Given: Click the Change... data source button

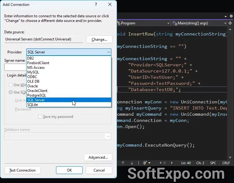Looking at the screenshot, I should [x=99, y=40].
